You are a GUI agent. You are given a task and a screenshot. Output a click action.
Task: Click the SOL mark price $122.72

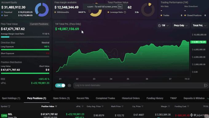tap(120, 116)
